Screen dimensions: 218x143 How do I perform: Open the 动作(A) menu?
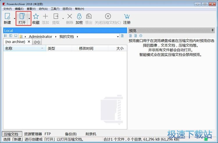(x=43, y=9)
